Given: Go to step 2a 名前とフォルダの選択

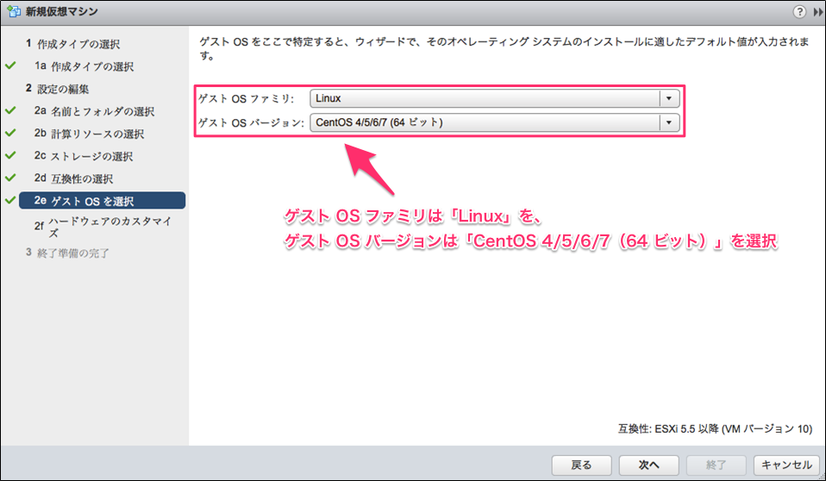Looking at the screenshot, I should 95,111.
